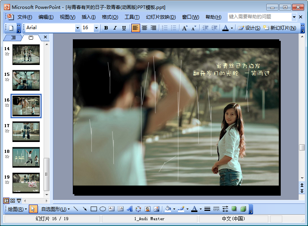Open the Arial font name dropdown
The image size is (308, 226).
pyautogui.click(x=77, y=28)
